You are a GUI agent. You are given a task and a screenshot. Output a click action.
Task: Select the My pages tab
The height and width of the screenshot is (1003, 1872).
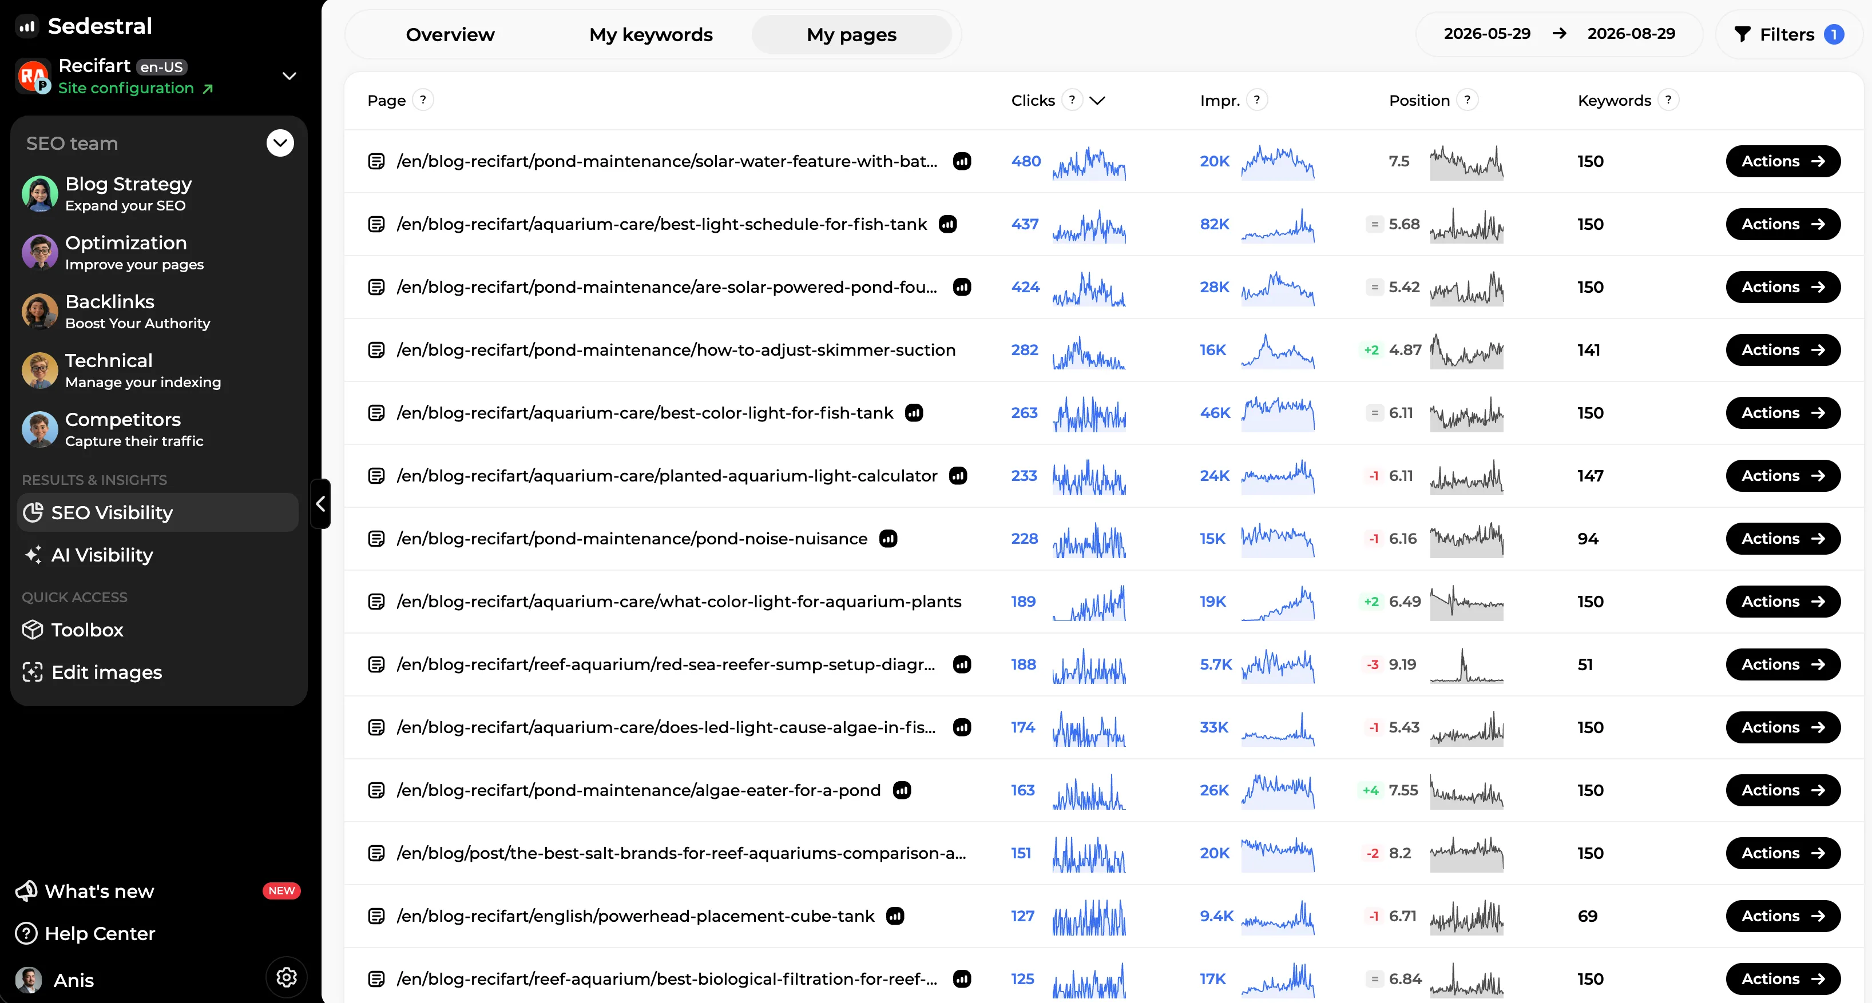(x=852, y=34)
